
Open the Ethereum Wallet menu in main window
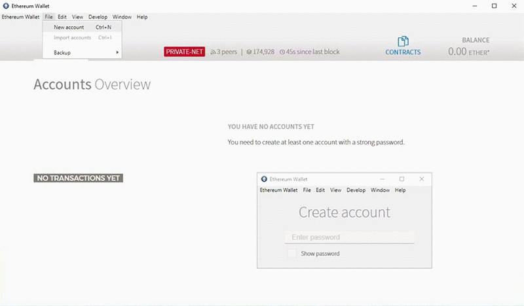pos(21,17)
